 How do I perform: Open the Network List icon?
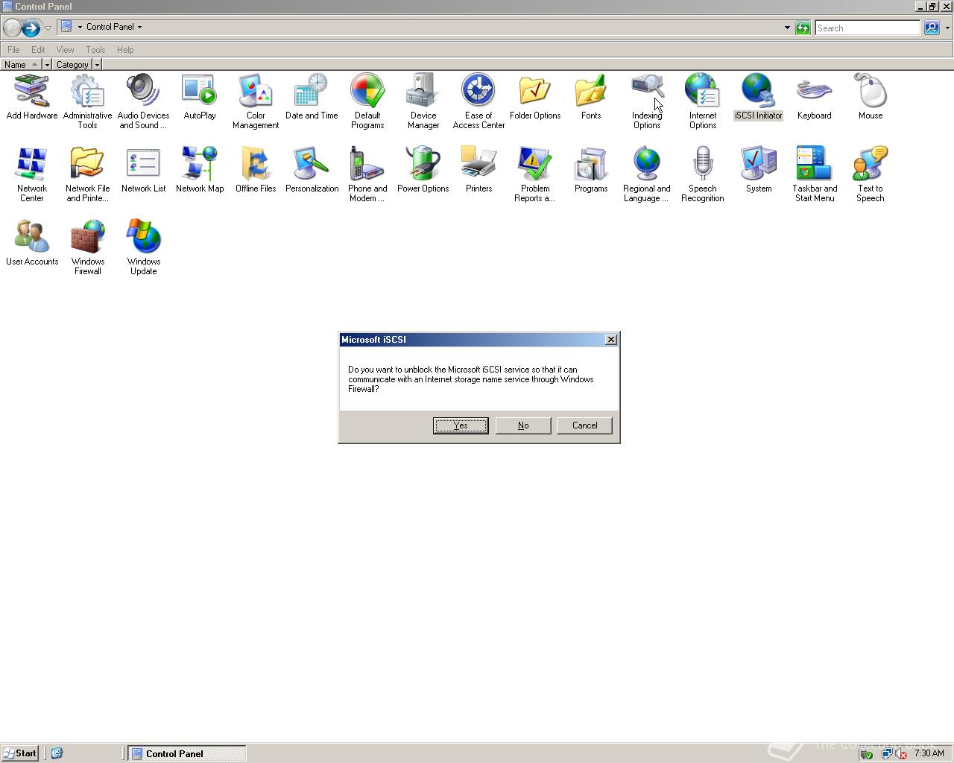pos(143,170)
